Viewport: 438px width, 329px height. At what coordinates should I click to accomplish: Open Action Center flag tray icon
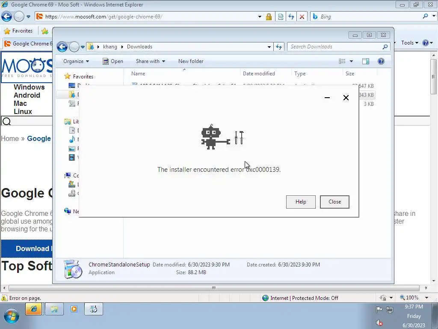[379, 310]
